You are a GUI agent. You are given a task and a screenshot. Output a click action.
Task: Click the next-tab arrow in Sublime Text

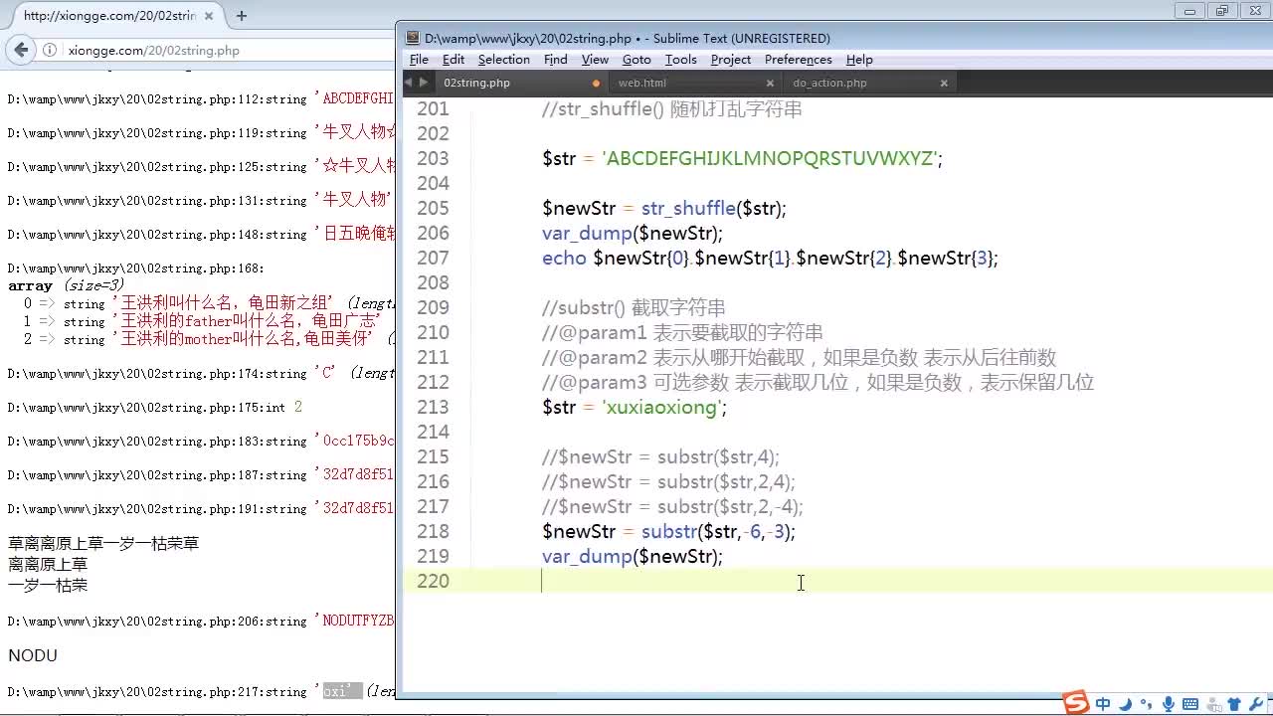(x=424, y=84)
